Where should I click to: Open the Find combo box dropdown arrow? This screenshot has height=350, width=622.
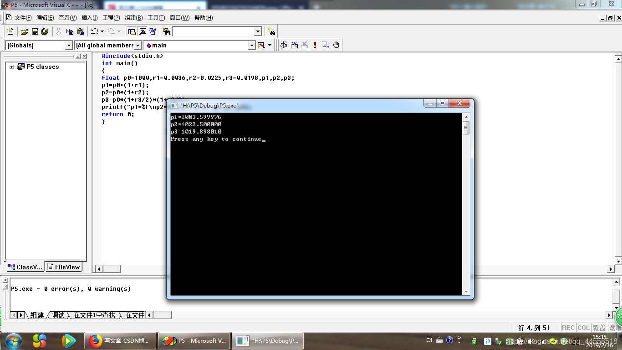[x=258, y=31]
